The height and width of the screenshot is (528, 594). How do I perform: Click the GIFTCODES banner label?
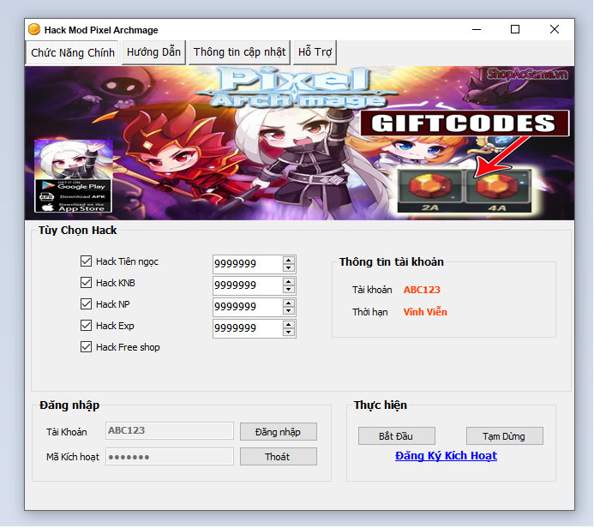465,123
